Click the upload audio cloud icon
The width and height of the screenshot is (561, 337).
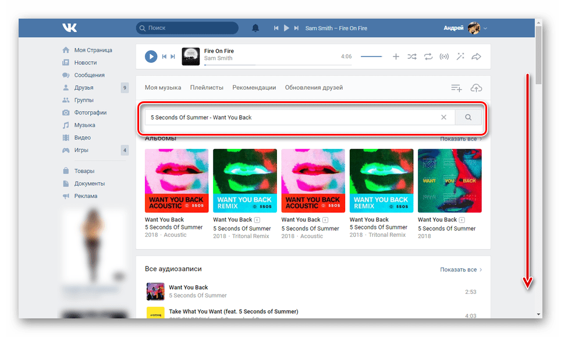[x=476, y=88]
